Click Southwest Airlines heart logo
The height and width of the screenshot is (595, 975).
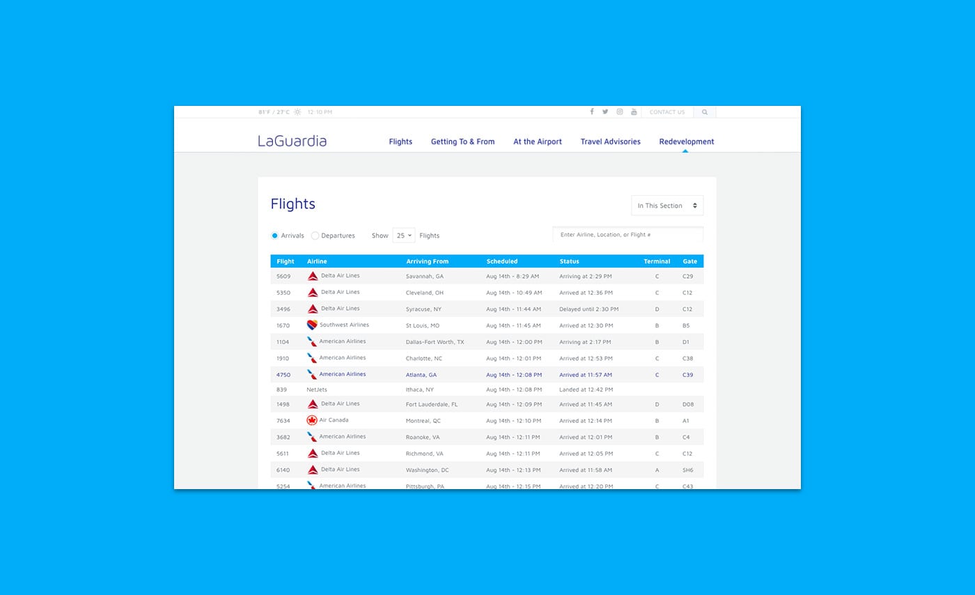tap(312, 325)
